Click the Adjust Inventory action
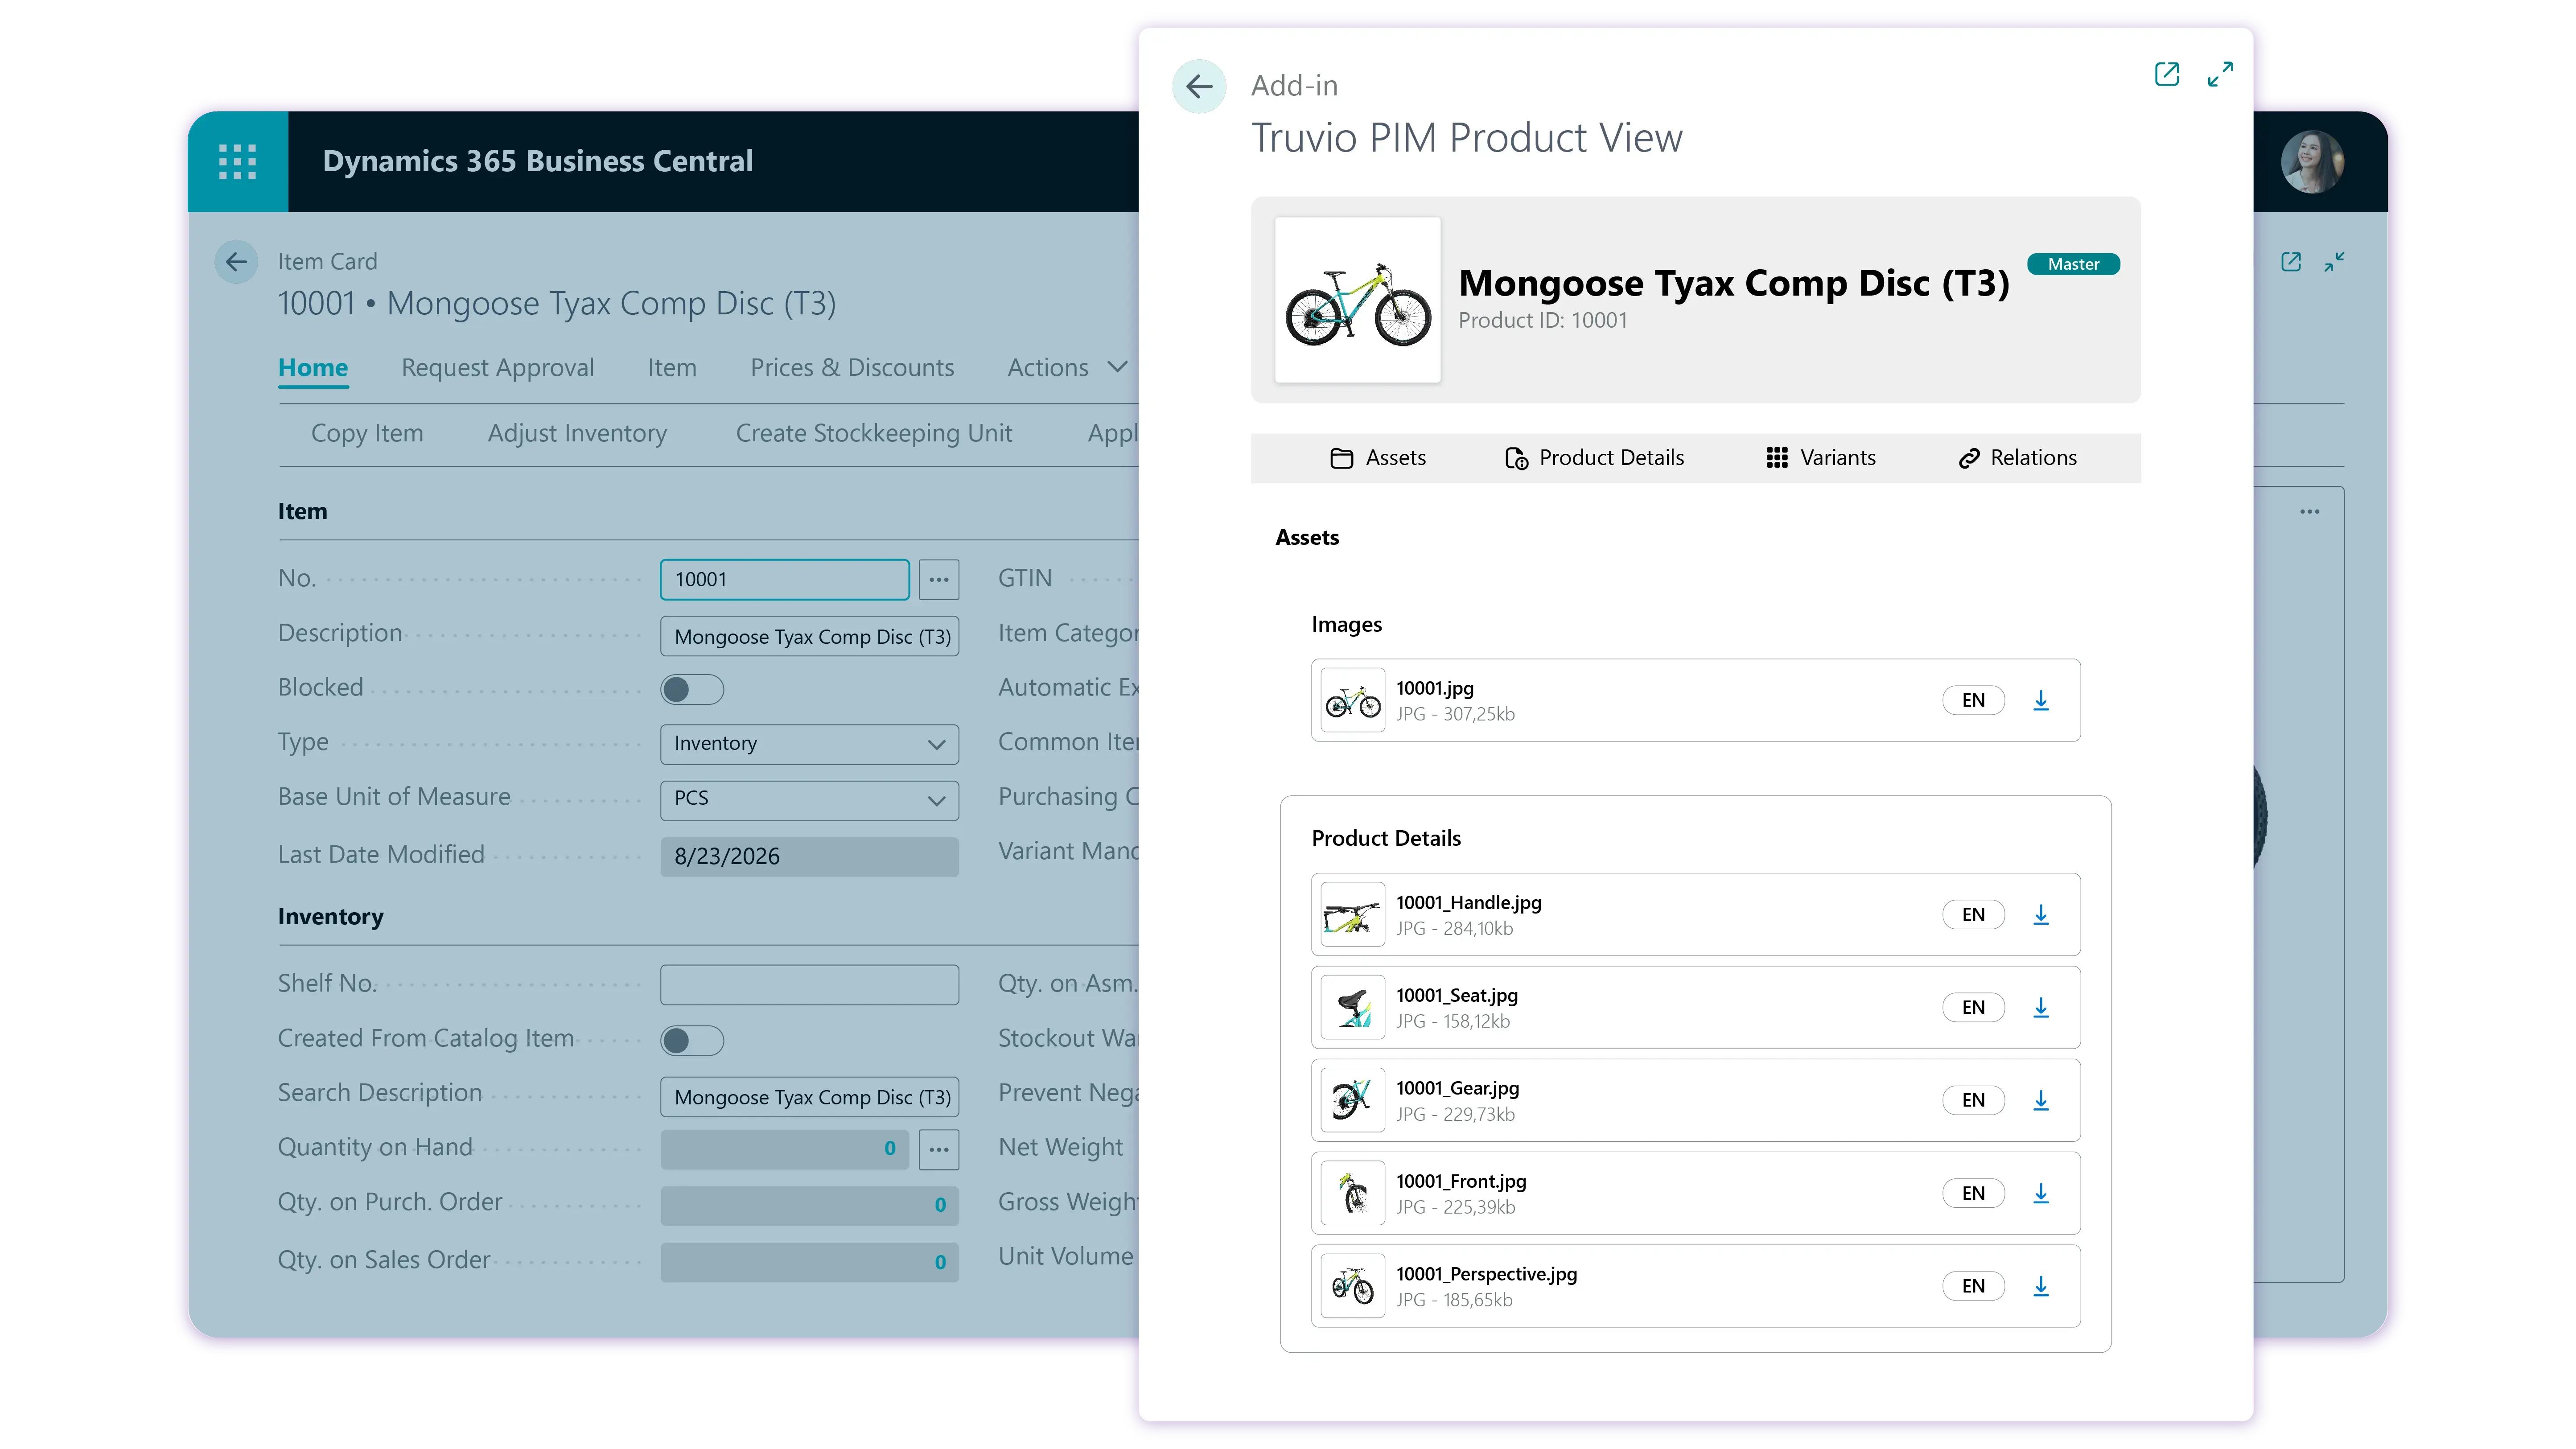Screen dimensions: 2576x1449 (577, 434)
